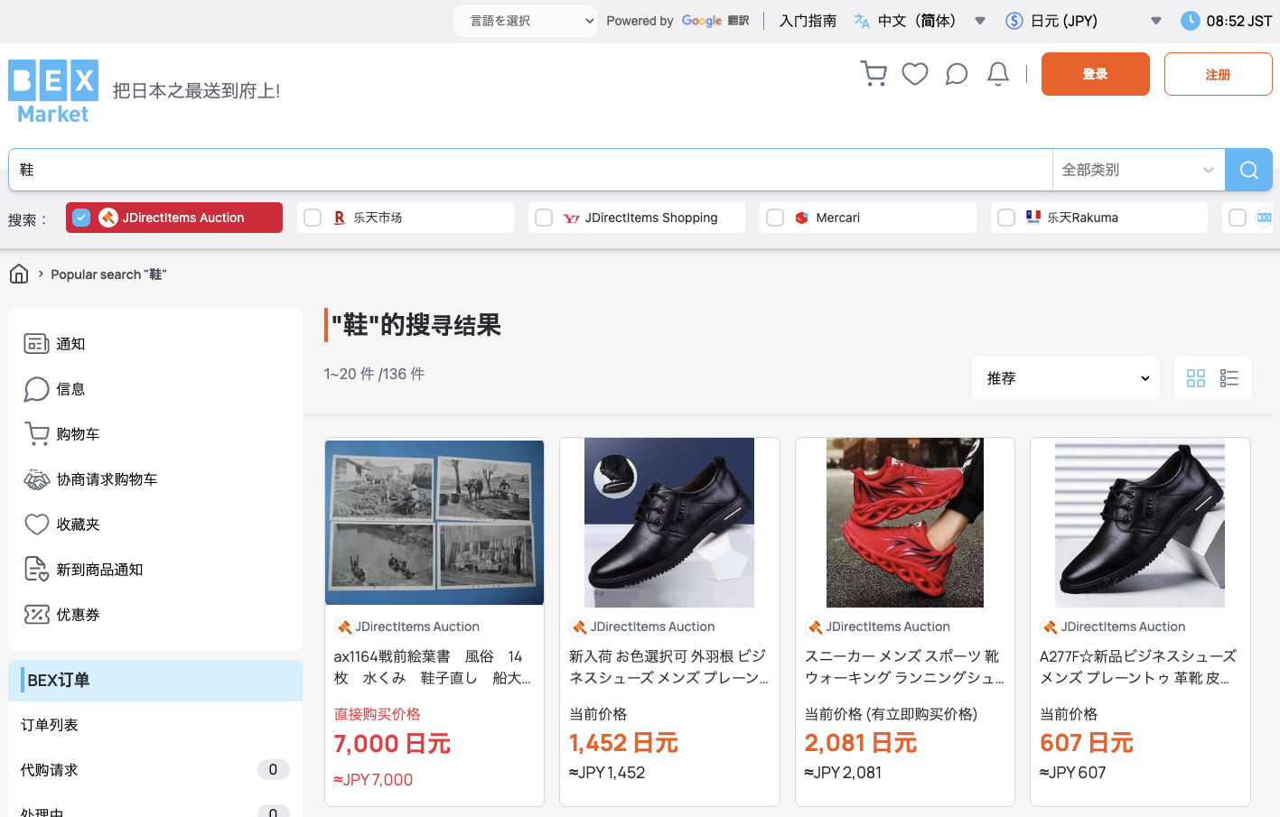The image size is (1280, 817).
Task: Open the red sneaker product thumbnail
Action: pyautogui.click(x=905, y=522)
